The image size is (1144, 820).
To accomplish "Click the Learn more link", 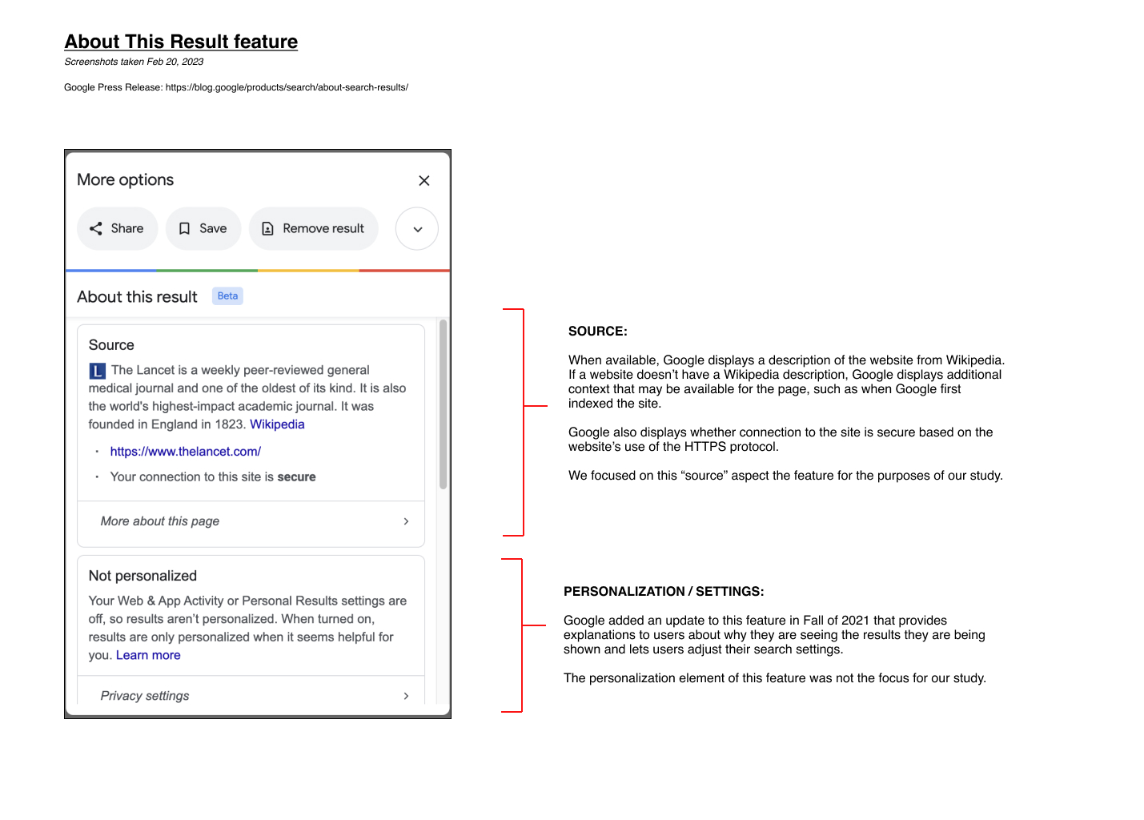I will tap(148, 655).
